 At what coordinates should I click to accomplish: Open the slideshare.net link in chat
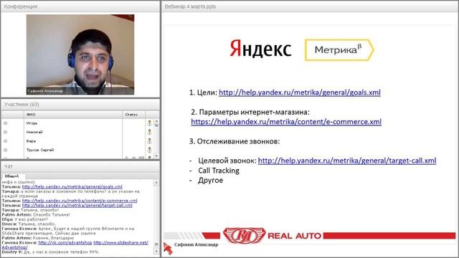pyautogui.click(x=121, y=243)
